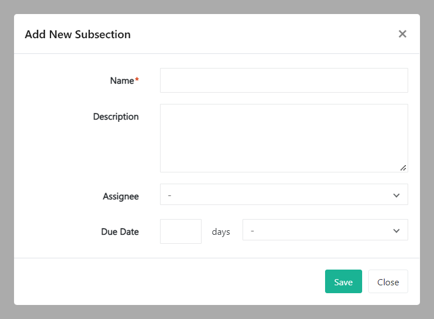Click the Assignee label
434x319 pixels.
coord(120,197)
